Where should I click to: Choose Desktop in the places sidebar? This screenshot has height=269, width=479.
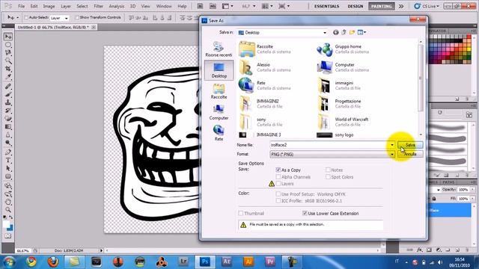[219, 70]
